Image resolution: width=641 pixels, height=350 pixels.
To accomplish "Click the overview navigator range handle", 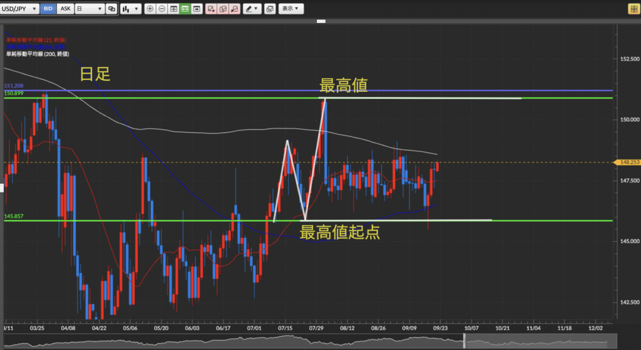I will tap(464, 340).
